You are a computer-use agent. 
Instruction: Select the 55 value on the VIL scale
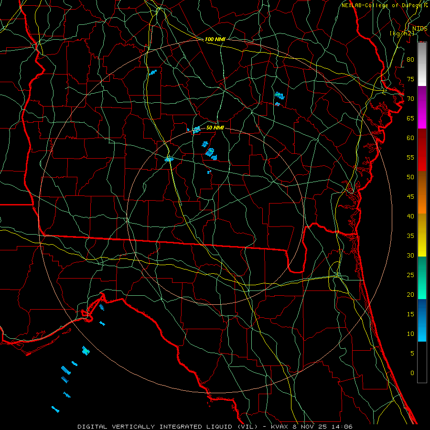[410, 158]
